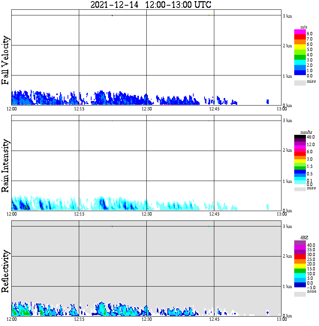The width and height of the screenshot is (319, 326).
Task: Click the 1 km label on the Fall Velocity panel
Action: pyautogui.click(x=287, y=76)
